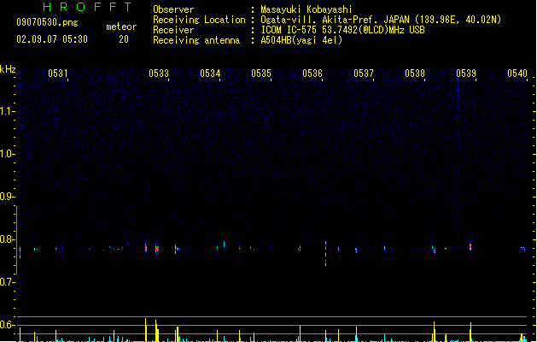
Task: Click the 0531 time marker
Action: click(57, 74)
